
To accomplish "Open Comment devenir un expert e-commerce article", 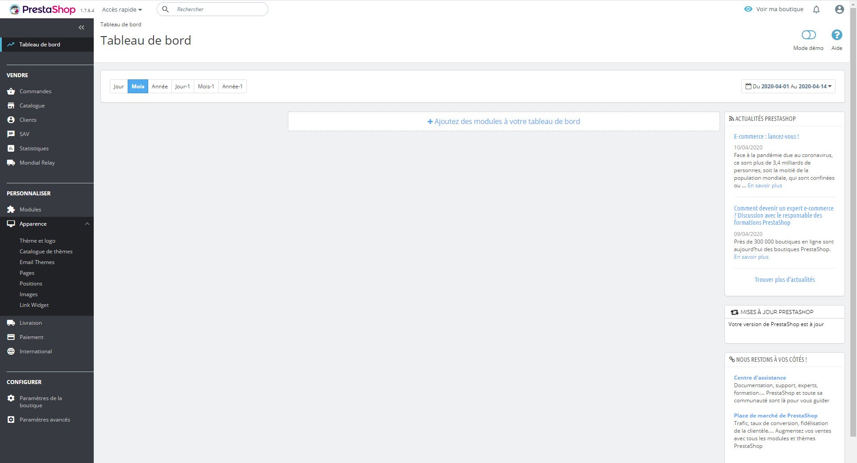I will point(784,215).
